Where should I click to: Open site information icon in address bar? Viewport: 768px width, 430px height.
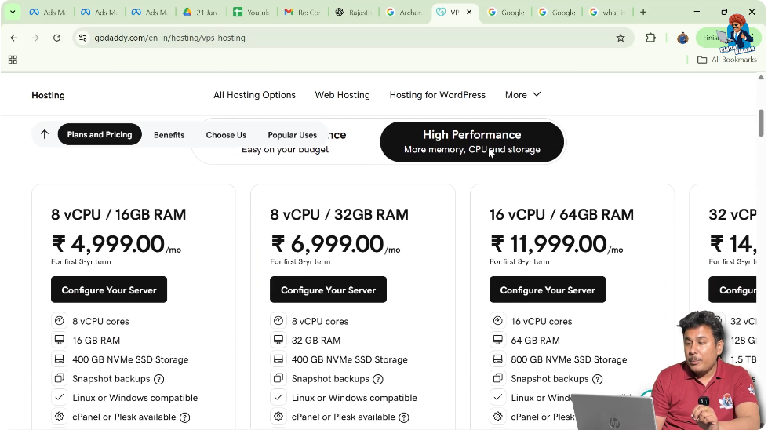83,38
